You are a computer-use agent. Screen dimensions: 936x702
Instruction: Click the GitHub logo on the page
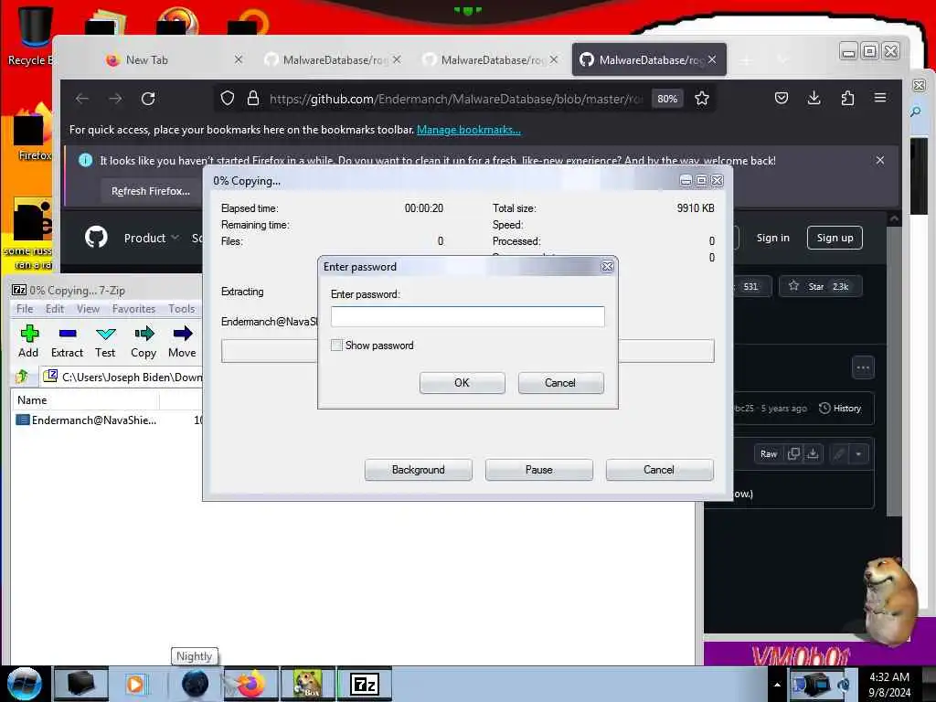click(x=96, y=238)
